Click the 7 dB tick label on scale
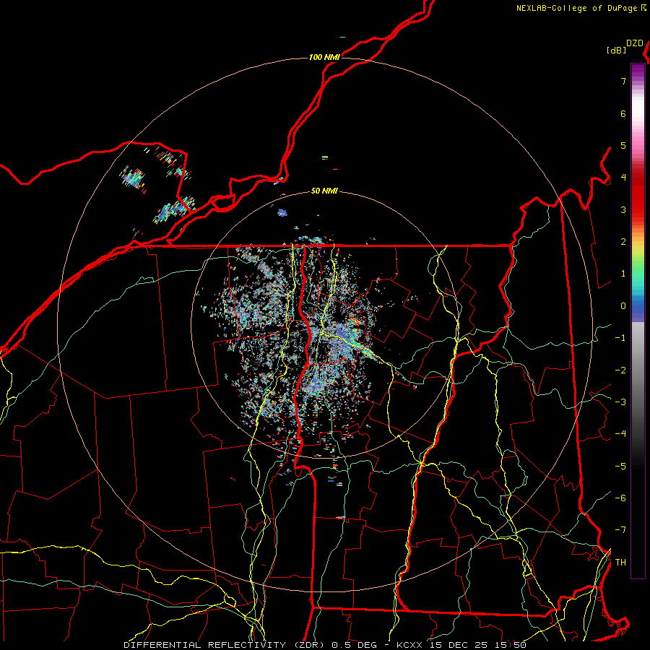The width and height of the screenshot is (650, 650). coord(623,81)
